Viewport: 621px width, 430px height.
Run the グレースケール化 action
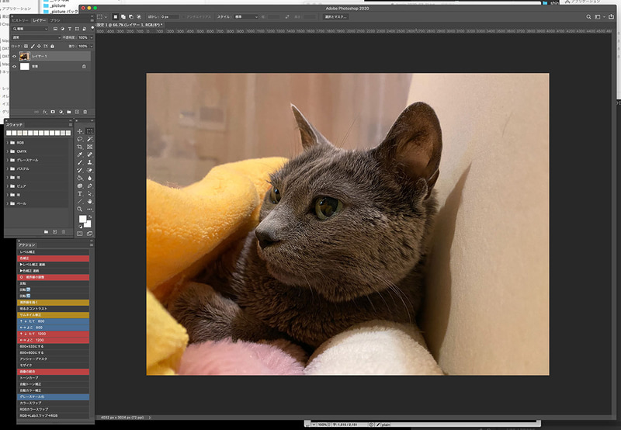[x=54, y=397]
